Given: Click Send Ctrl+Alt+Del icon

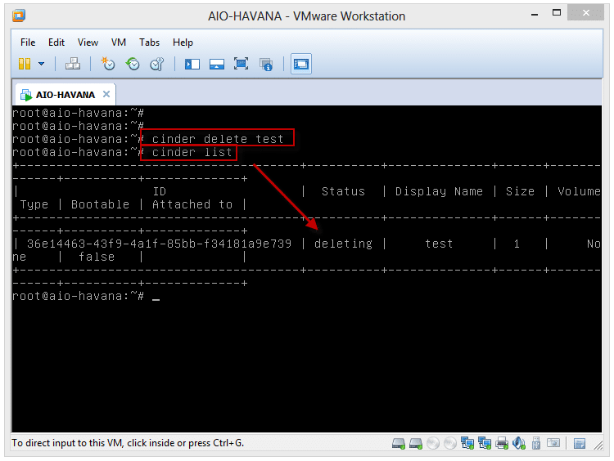Looking at the screenshot, I should (x=73, y=64).
